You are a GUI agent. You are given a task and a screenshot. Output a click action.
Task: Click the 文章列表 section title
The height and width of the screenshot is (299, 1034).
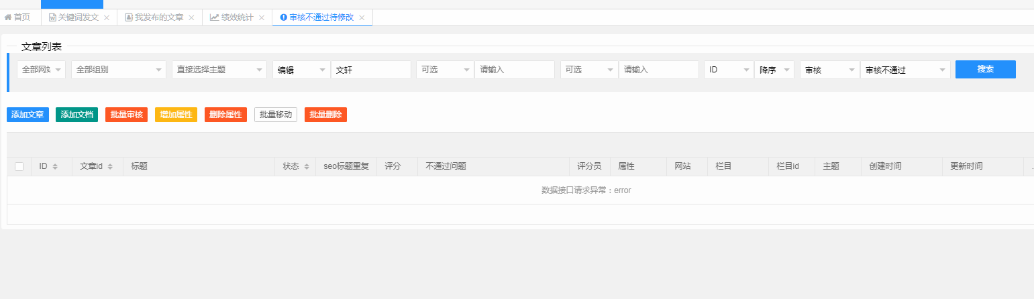(42, 47)
